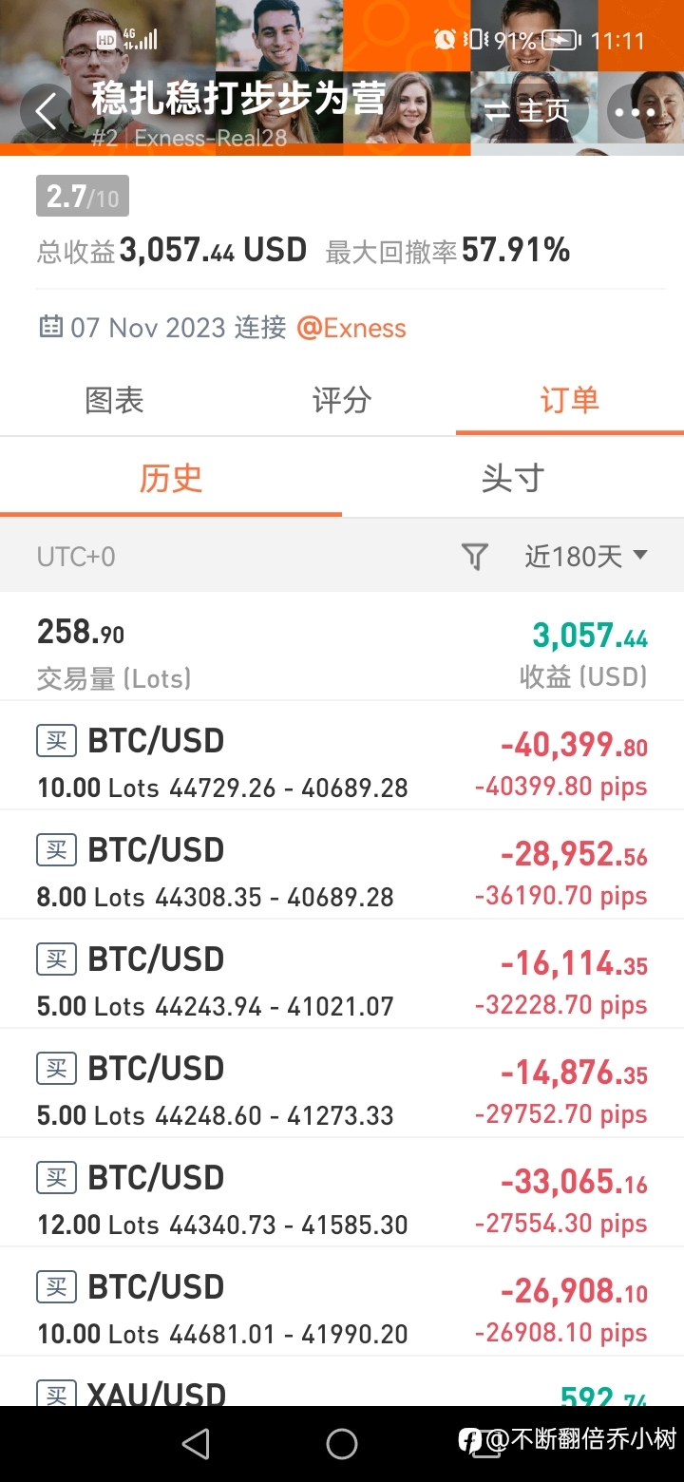This screenshot has width=684, height=1482.
Task: Select the 历史 history sub-tab
Action: point(171,478)
